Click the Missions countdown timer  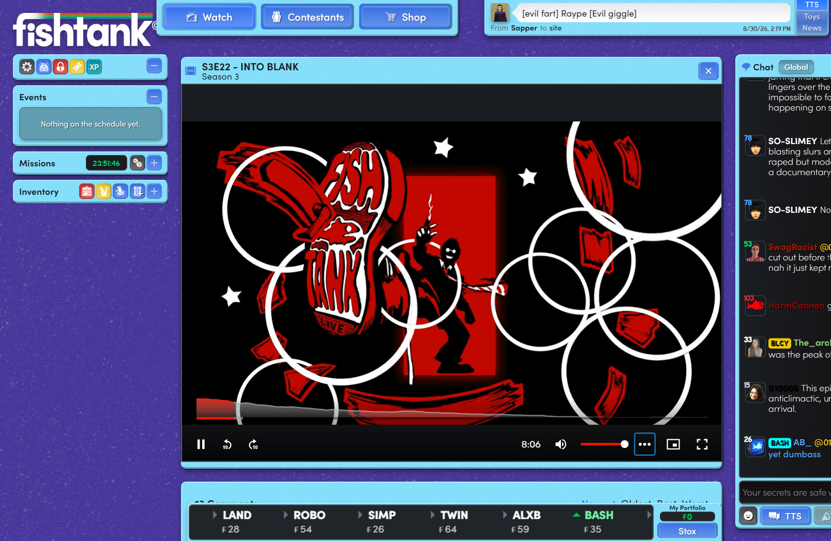(106, 163)
